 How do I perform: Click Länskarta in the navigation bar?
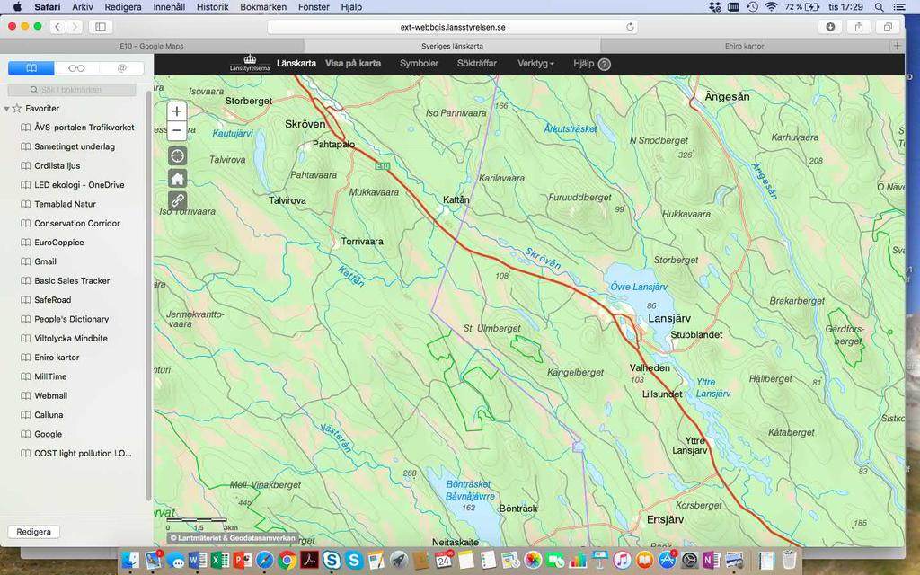[296, 64]
